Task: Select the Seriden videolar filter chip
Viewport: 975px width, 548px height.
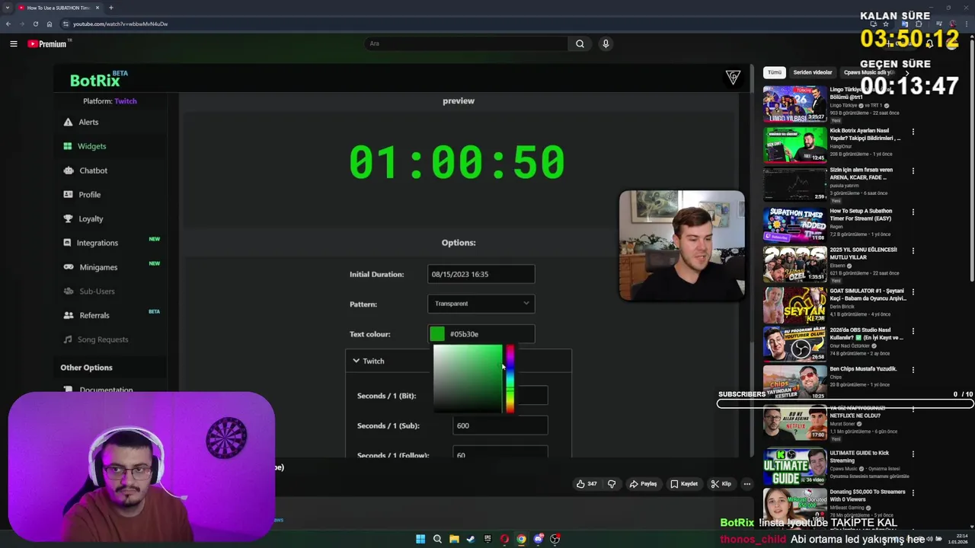Action: [813, 72]
